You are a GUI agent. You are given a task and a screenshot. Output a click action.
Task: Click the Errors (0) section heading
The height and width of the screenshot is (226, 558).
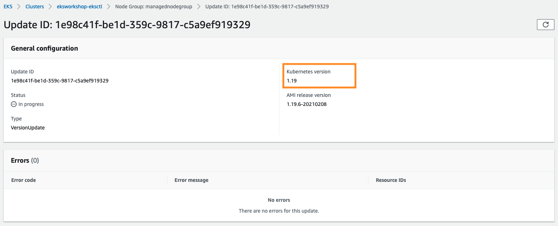pyautogui.click(x=25, y=161)
